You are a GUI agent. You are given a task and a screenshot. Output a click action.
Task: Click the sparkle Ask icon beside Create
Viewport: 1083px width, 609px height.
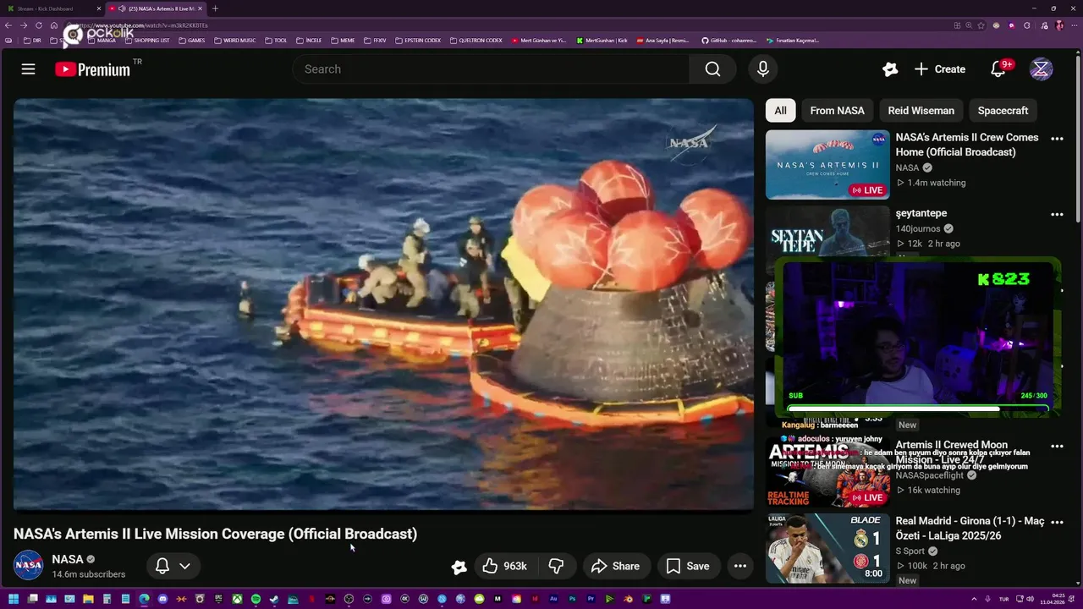pos(889,69)
